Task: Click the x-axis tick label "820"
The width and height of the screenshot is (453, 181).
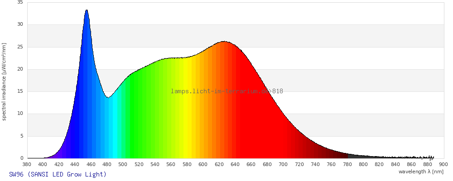Action: [379, 165]
